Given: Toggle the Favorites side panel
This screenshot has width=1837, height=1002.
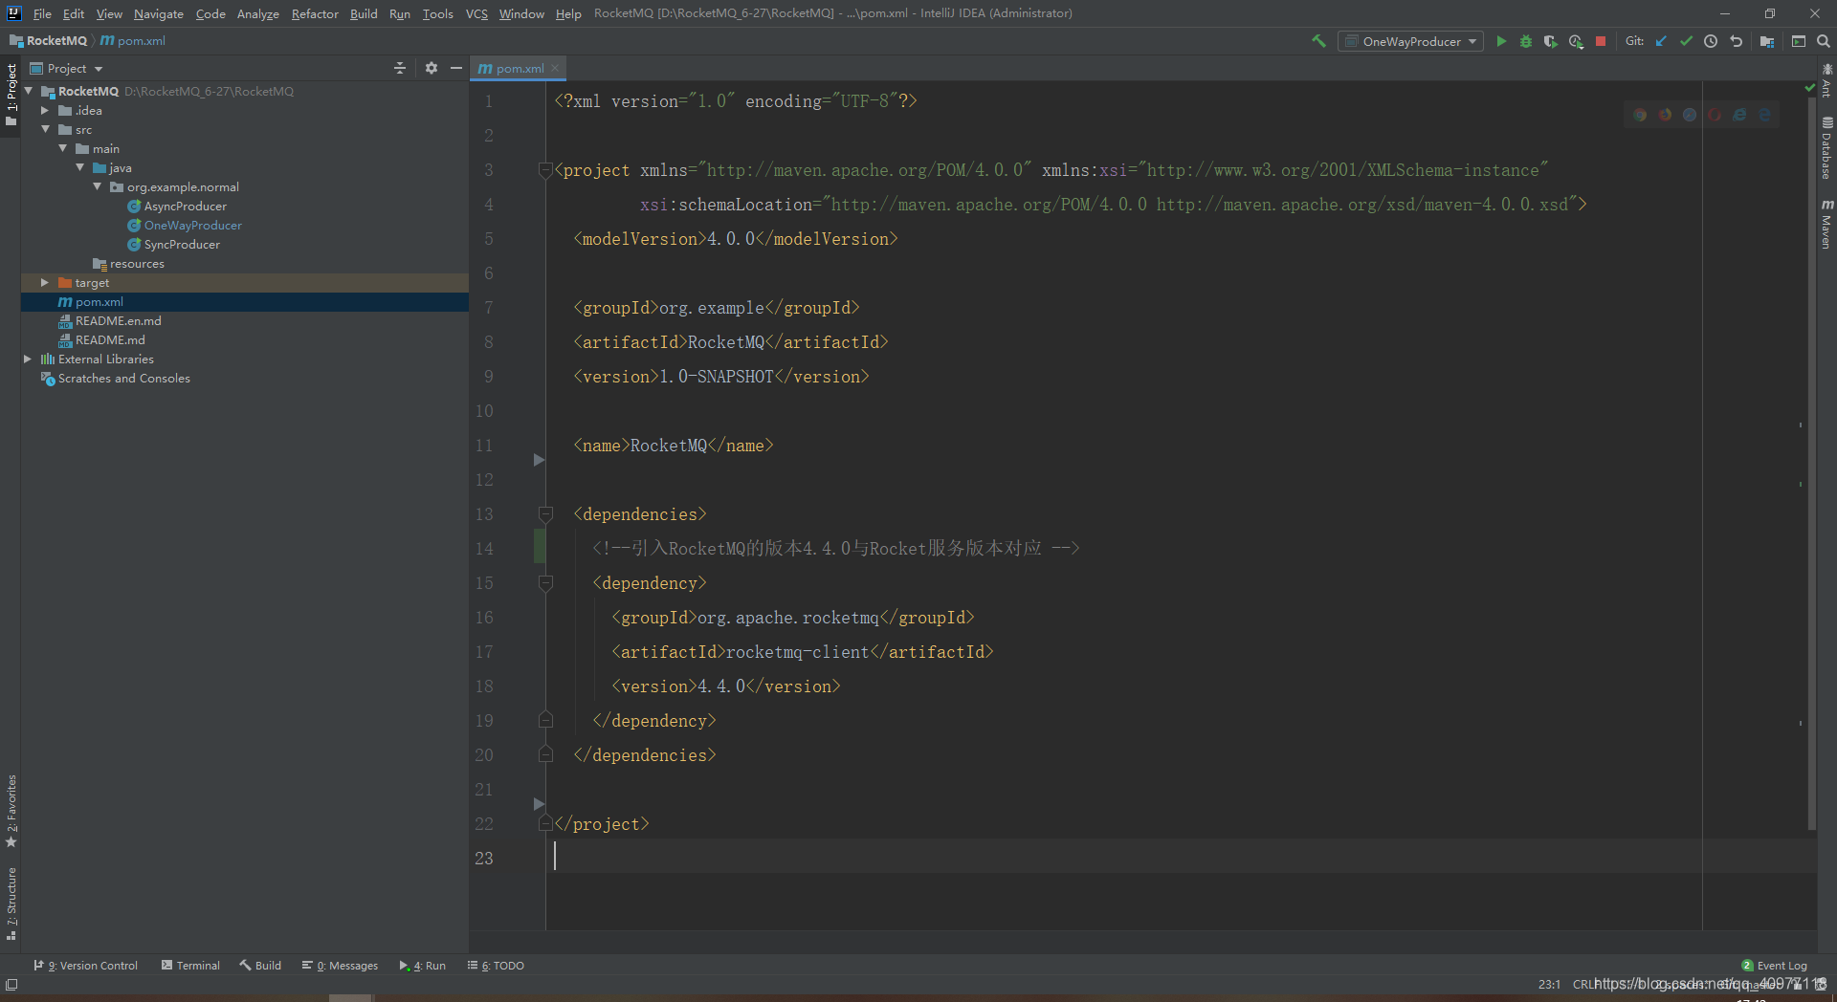Looking at the screenshot, I should pyautogui.click(x=11, y=811).
